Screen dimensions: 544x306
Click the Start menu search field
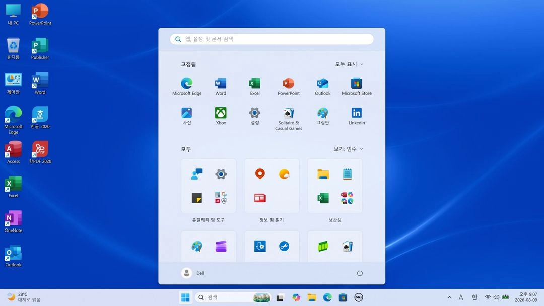271,39
